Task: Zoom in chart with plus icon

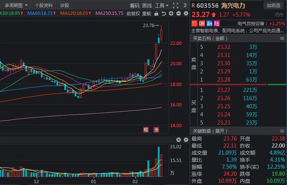Action: click(171, 13)
